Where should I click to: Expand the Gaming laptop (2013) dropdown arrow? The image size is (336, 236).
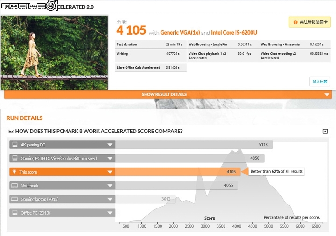pos(110,199)
